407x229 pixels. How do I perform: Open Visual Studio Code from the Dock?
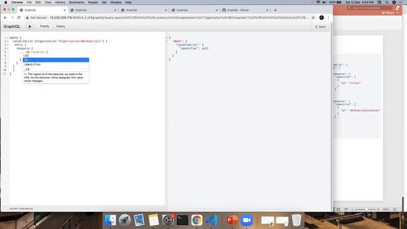(212, 220)
